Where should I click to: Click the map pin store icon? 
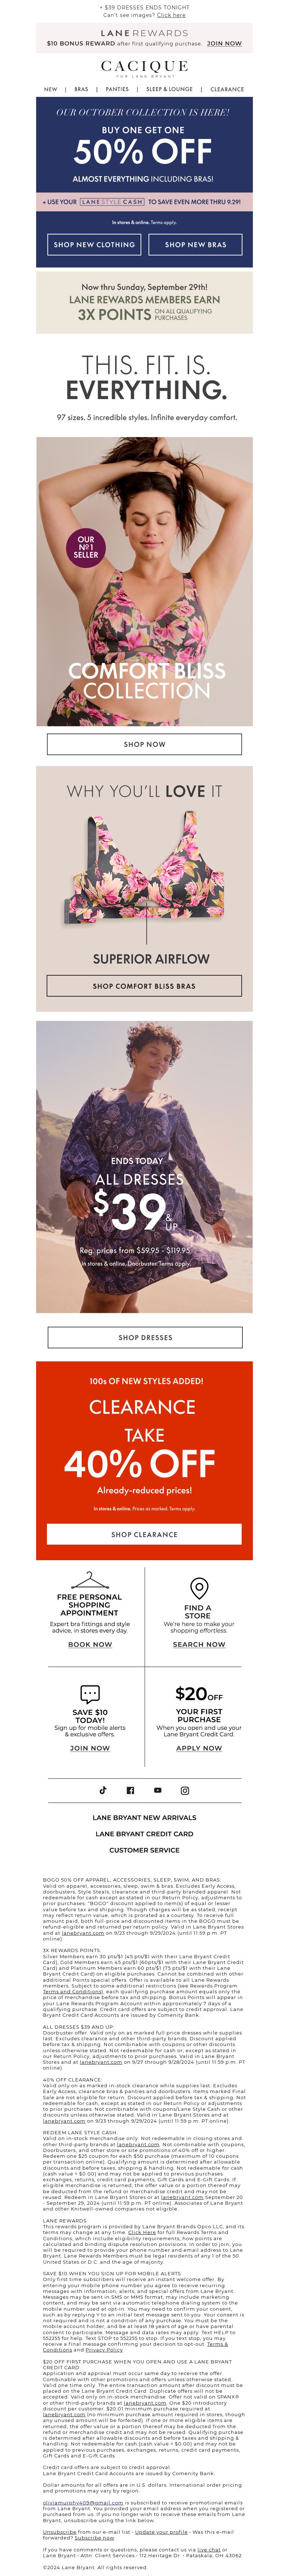tap(199, 1588)
